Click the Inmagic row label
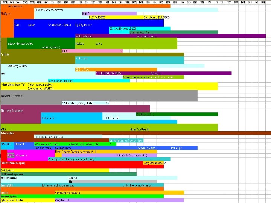The width and height of the screenshot is (271, 203). point(5,192)
